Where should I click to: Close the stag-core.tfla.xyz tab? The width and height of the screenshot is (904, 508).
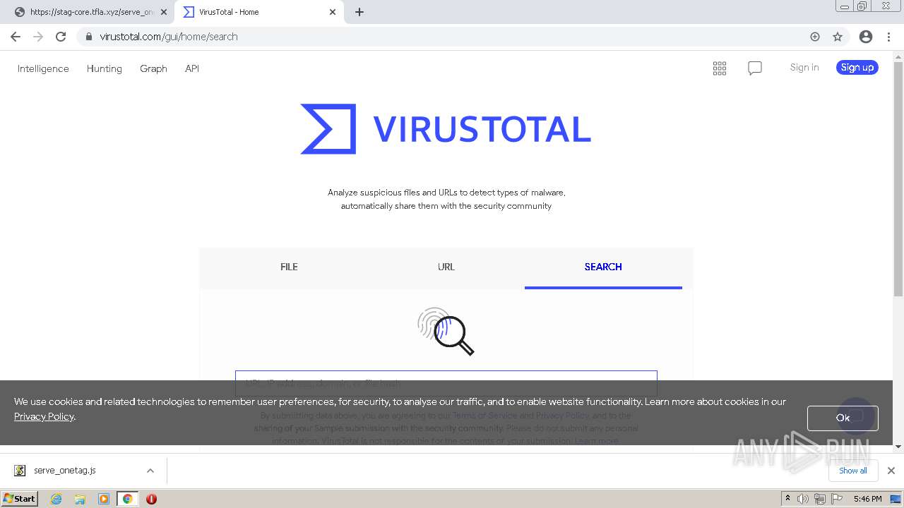(x=164, y=12)
